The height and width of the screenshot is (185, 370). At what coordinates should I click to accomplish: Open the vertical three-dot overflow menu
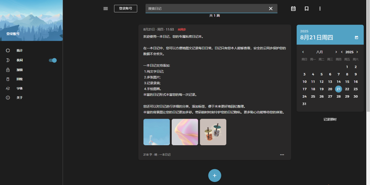[320, 9]
